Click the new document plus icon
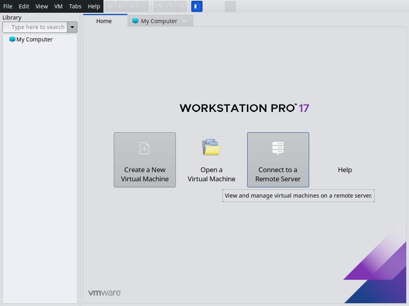The height and width of the screenshot is (306, 409). click(145, 148)
